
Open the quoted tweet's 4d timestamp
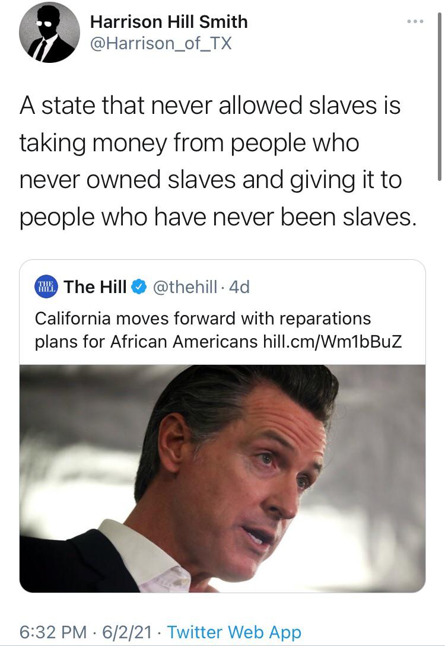click(x=239, y=287)
